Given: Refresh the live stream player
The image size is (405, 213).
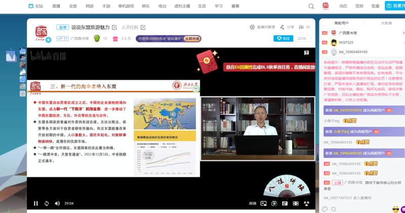Looking at the screenshot, I should [47, 203].
